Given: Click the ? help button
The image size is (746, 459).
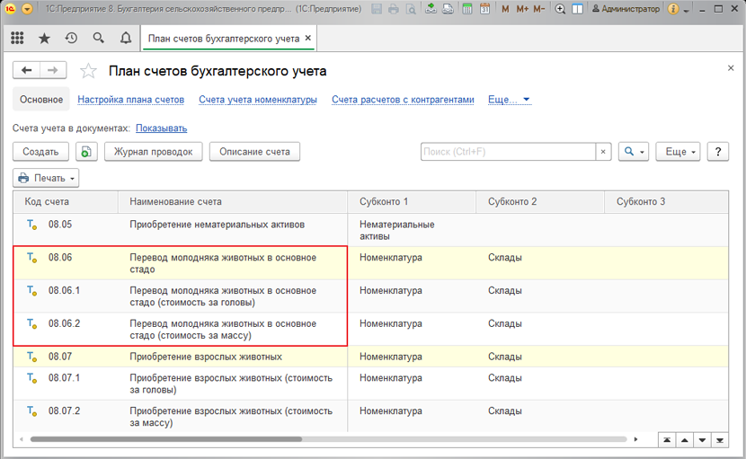Looking at the screenshot, I should [x=718, y=152].
